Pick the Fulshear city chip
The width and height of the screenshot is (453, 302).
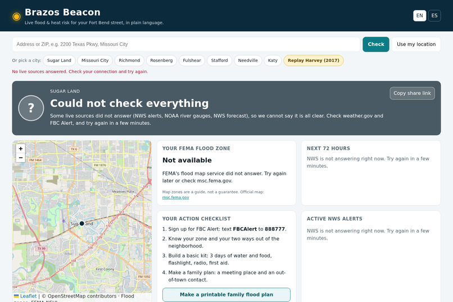click(192, 60)
